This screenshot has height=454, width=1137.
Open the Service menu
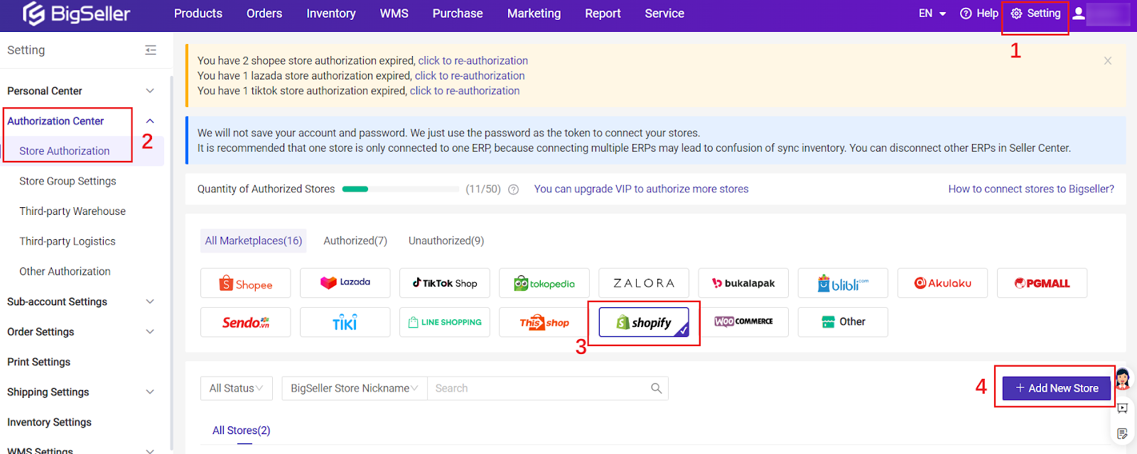[664, 13]
